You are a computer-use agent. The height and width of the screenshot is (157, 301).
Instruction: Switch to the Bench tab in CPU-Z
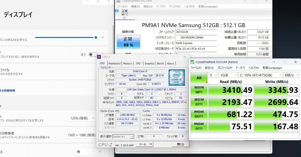point(160,63)
